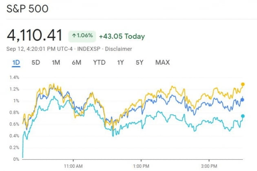Click the 4,110.41 index price

(x=35, y=36)
